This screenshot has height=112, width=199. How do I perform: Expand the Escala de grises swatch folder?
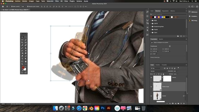151,26
